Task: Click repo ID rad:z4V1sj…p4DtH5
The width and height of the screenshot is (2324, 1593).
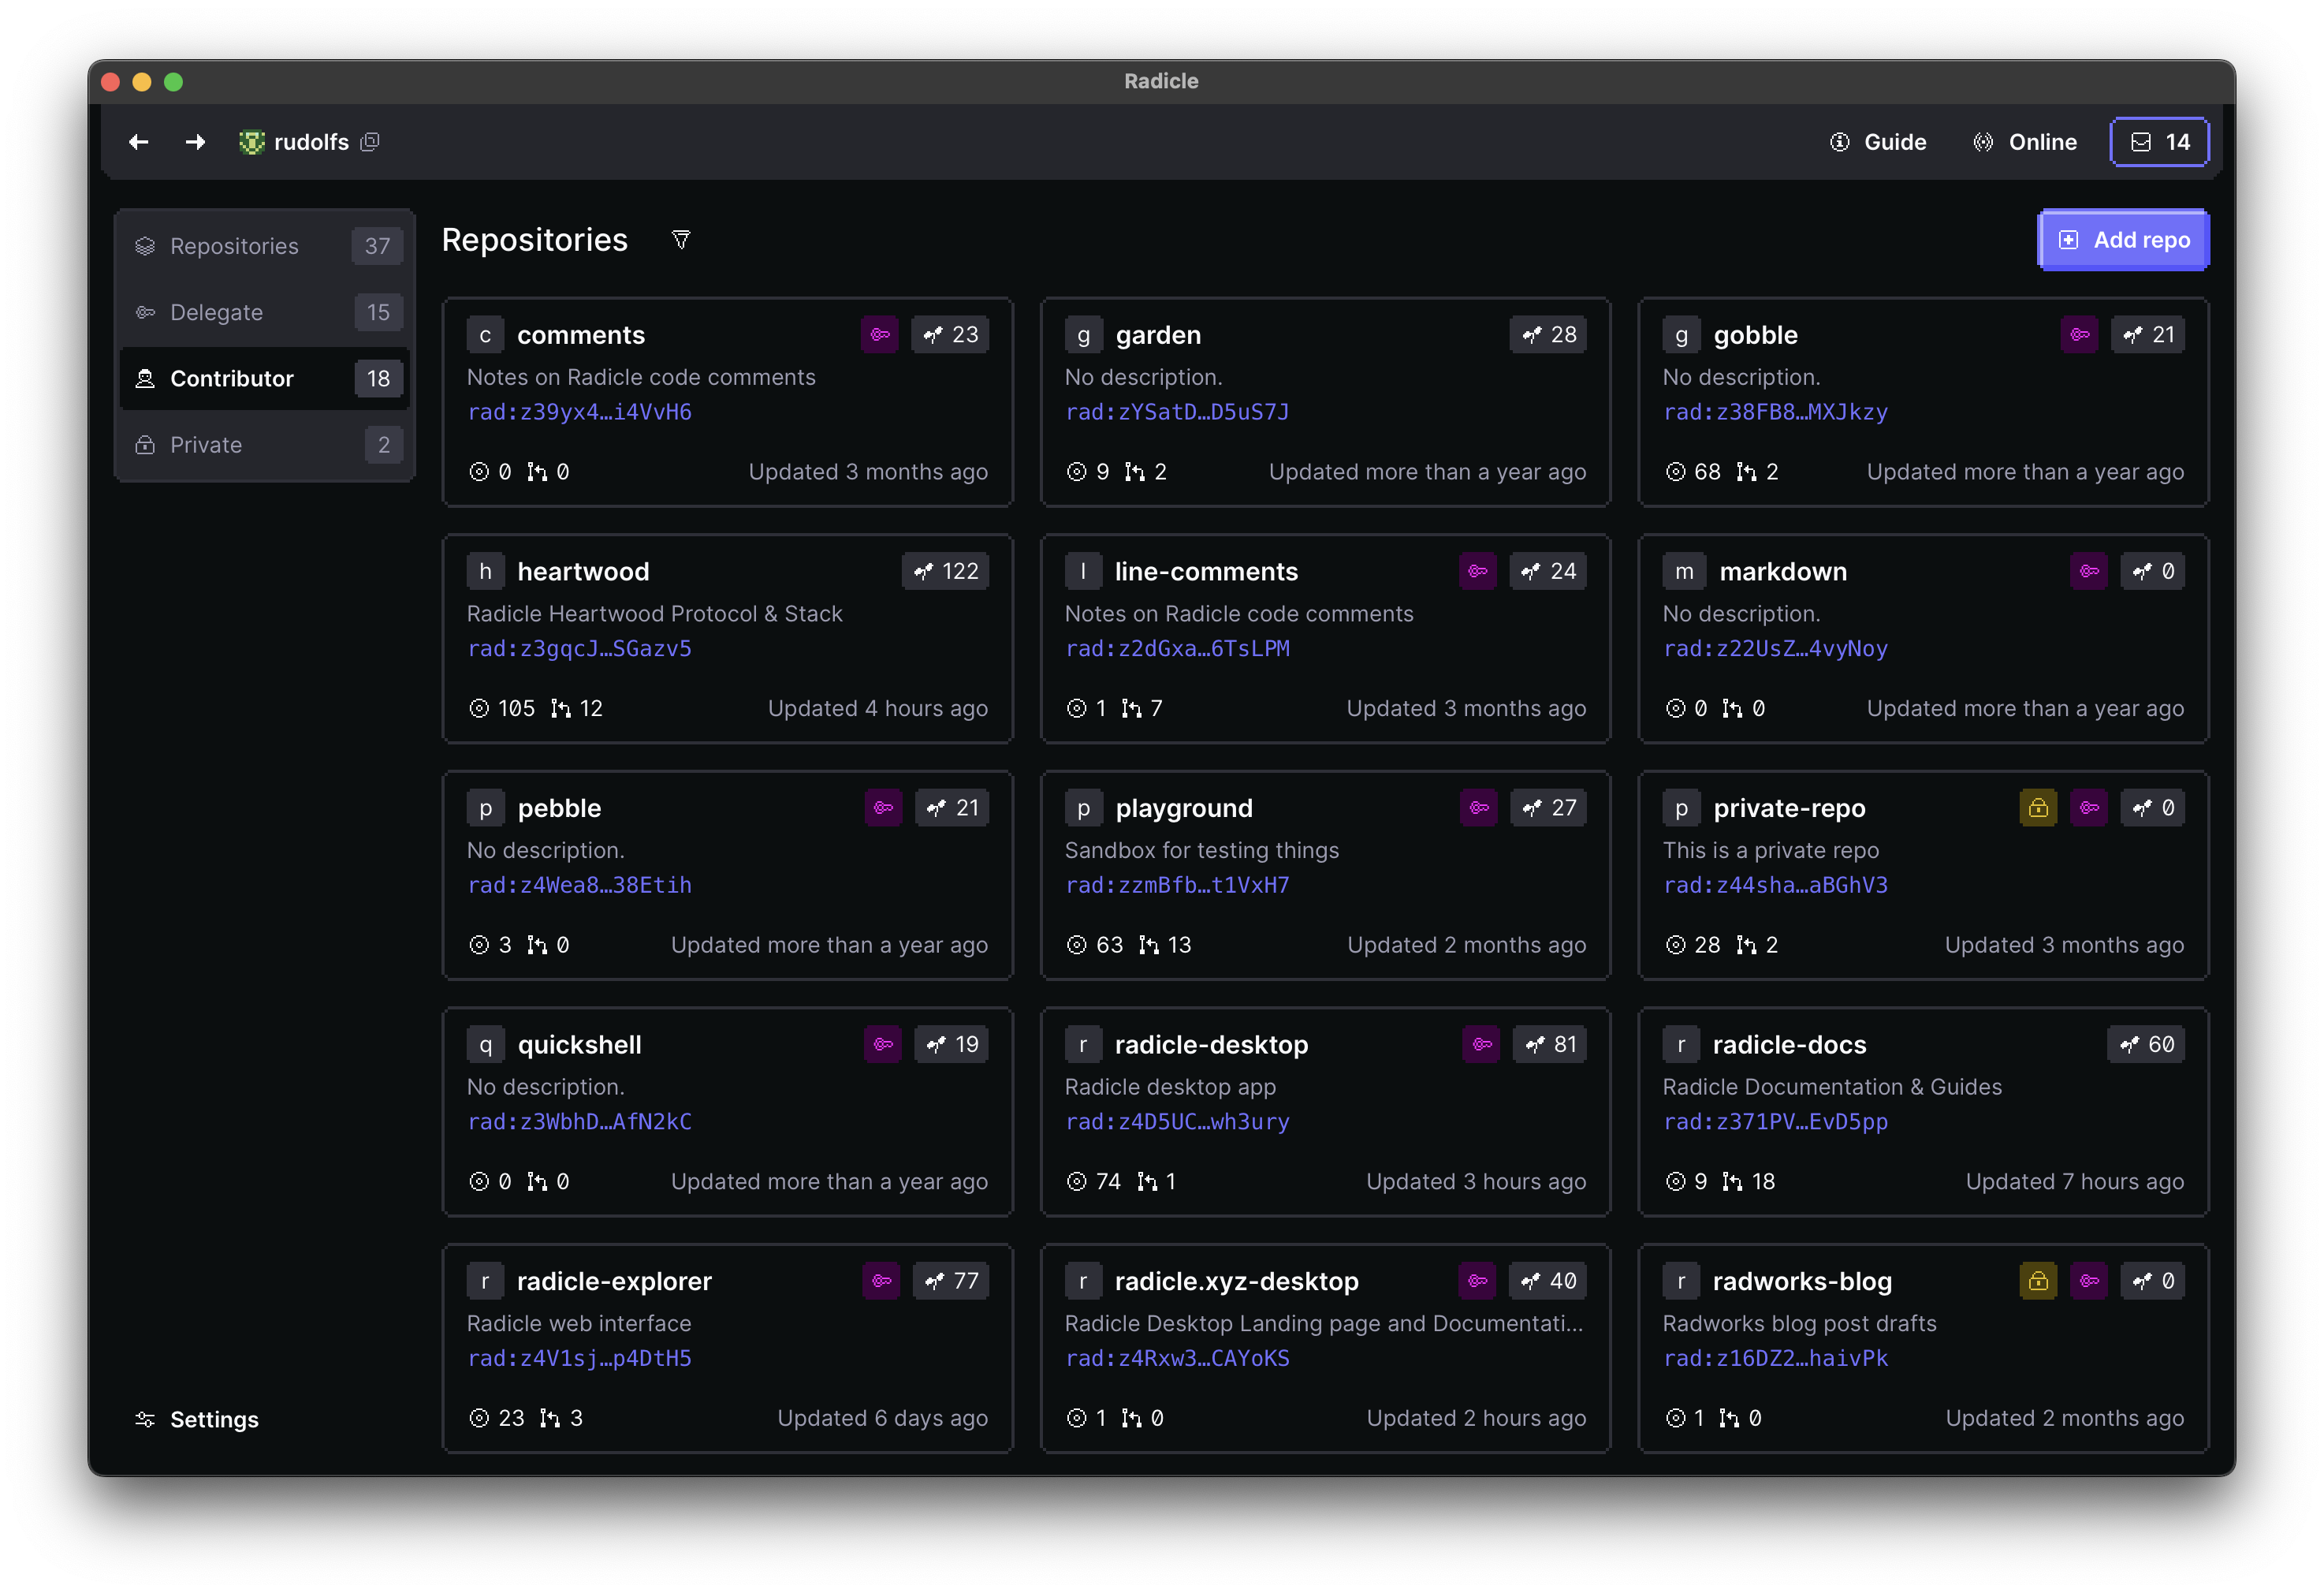Action: point(580,1358)
